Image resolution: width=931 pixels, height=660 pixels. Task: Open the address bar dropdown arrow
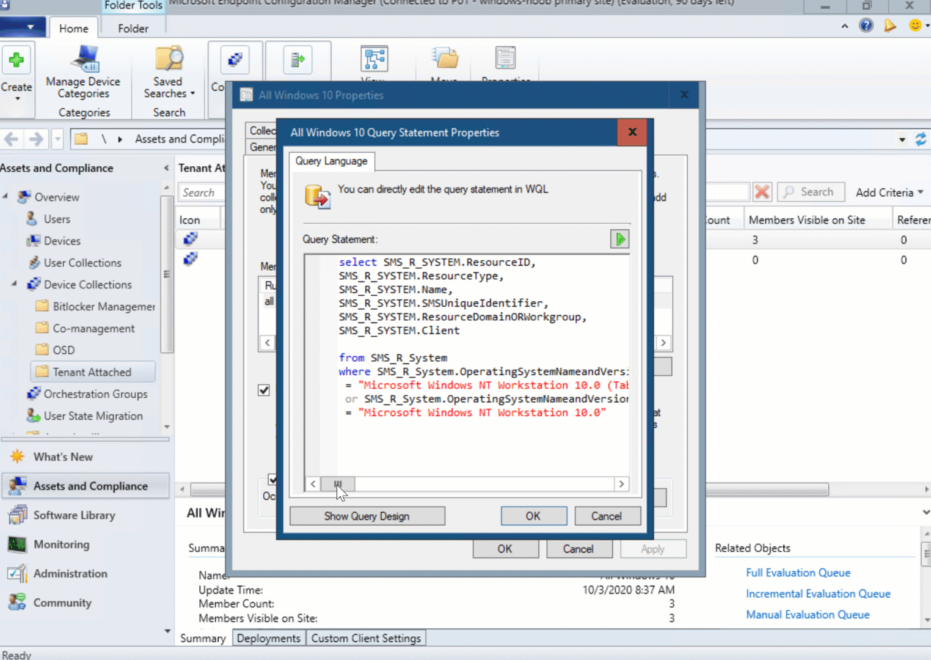coord(902,139)
